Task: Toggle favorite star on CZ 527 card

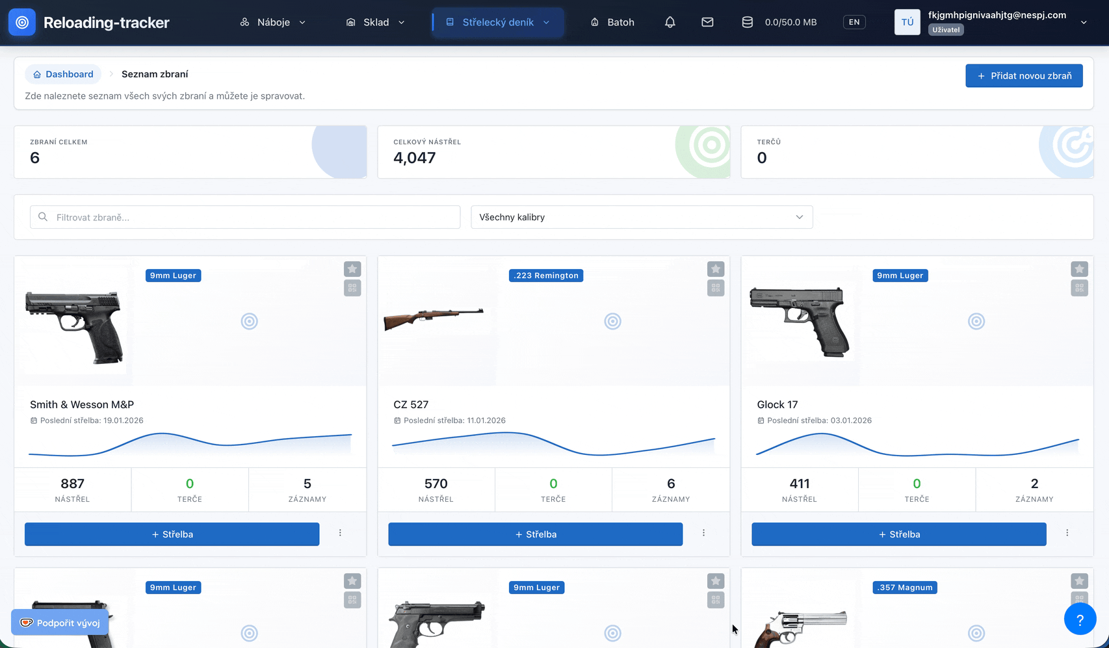Action: (x=716, y=269)
